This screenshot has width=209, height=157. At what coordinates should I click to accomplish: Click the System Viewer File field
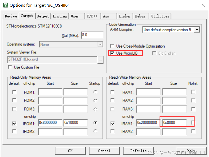(52, 59)
